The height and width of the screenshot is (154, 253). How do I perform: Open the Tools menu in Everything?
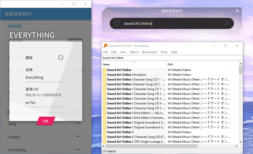(x=164, y=52)
